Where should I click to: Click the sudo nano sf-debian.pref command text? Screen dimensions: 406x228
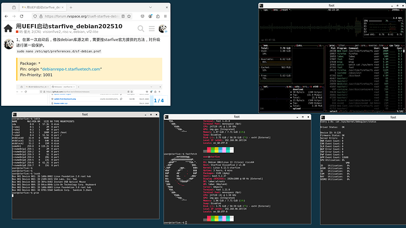(x=59, y=51)
